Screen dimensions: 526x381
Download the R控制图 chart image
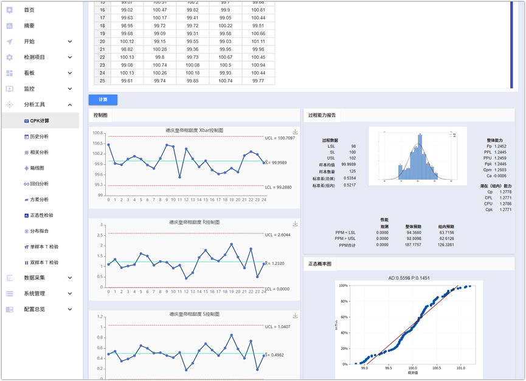295,224
